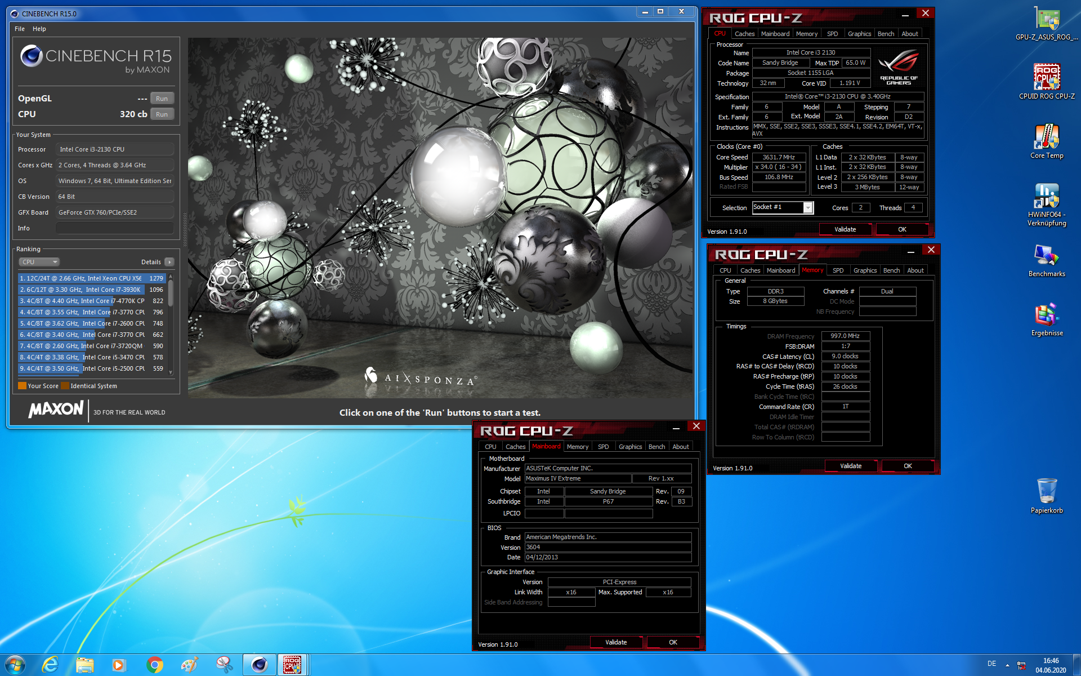Click the ranking list scrollbar
Screen dimensions: 1081x676
click(x=171, y=324)
